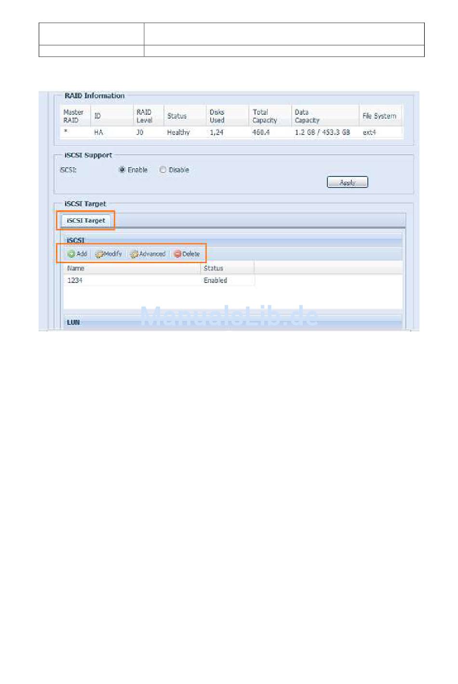
Task: Click the RAID Status column header
Action: 185,116
